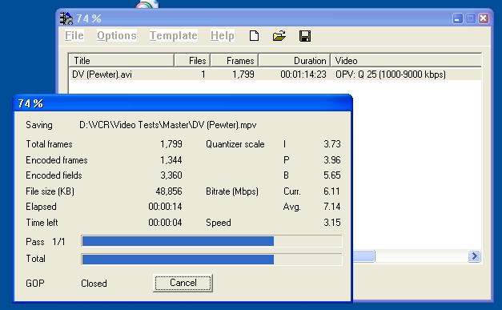Open the Options menu

[117, 35]
